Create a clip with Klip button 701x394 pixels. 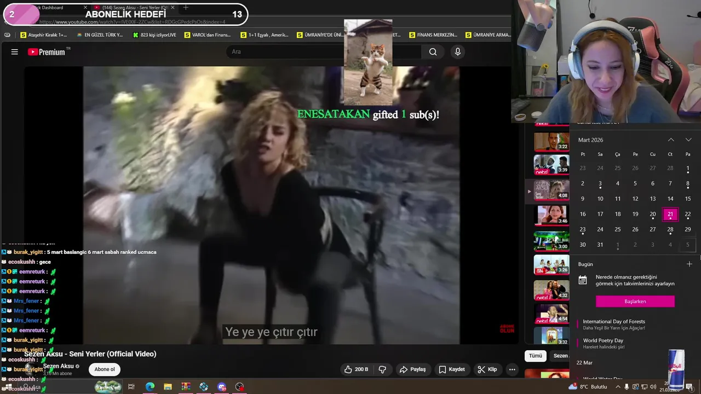(487, 369)
